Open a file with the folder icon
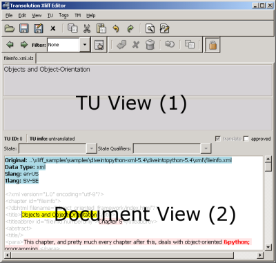Viewport: 276px width, 263px height. click(x=10, y=28)
